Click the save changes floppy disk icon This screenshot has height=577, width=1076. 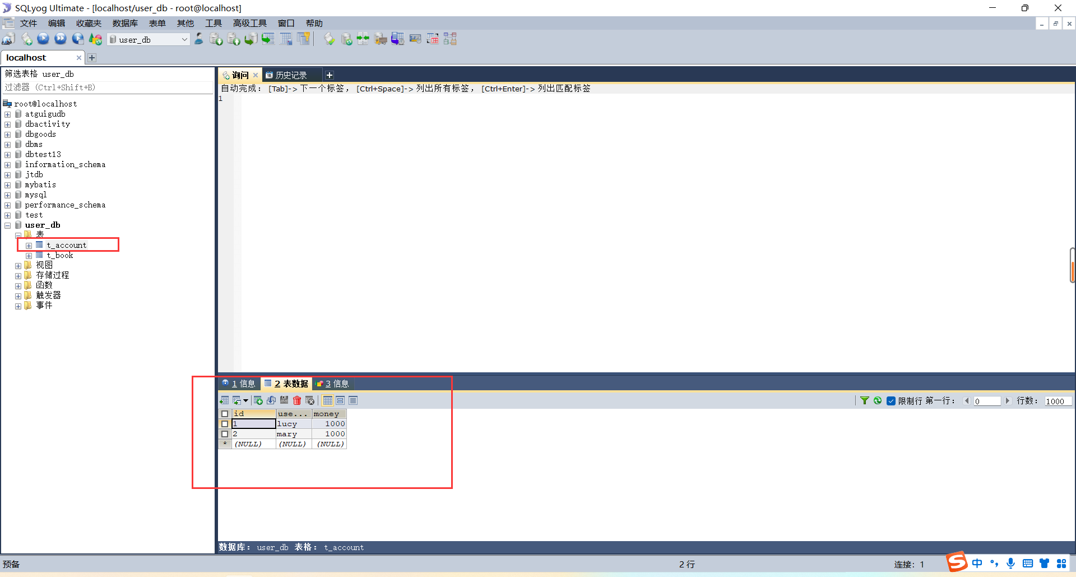point(284,400)
